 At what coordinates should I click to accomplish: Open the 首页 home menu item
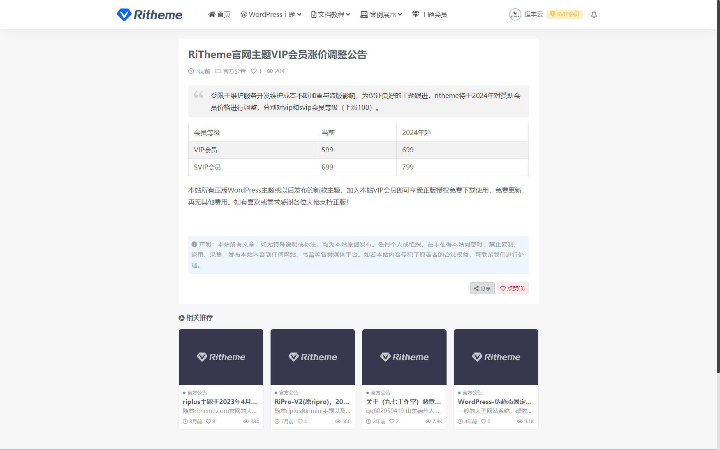click(219, 14)
